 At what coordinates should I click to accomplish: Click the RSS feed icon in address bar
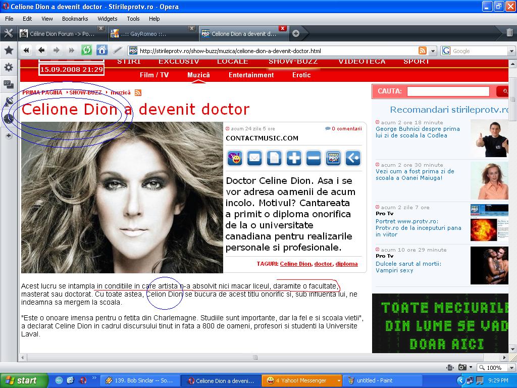click(423, 51)
